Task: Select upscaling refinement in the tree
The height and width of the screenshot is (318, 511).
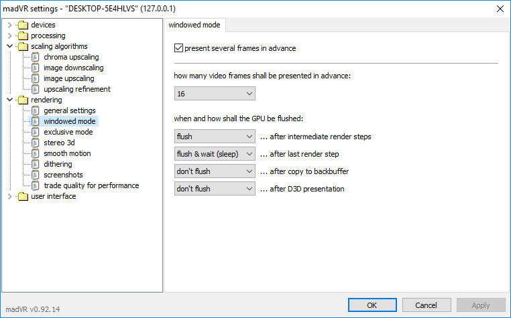Action: point(77,89)
